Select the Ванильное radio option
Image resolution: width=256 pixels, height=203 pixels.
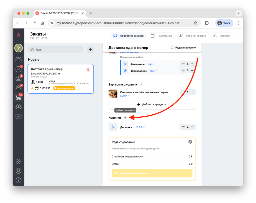tap(125, 64)
